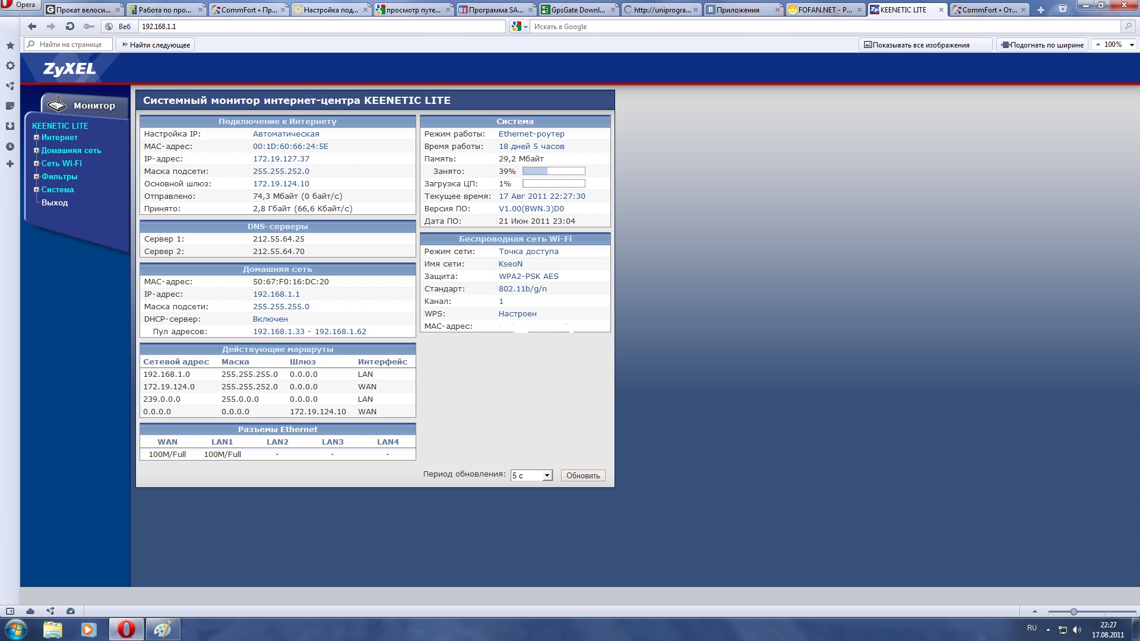This screenshot has height=641, width=1140.
Task: Expand the Интернет tree node
Action: 36,138
